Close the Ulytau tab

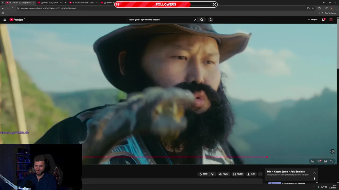click(65, 3)
